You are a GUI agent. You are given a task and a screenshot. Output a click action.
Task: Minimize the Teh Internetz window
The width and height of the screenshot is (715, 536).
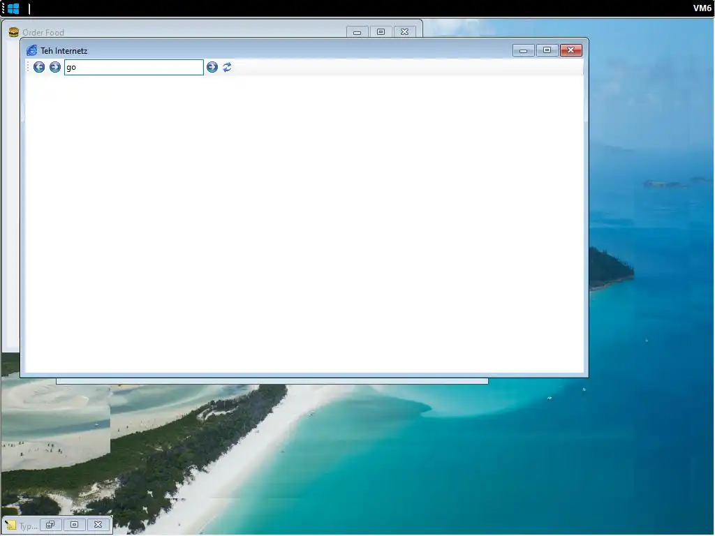[524, 50]
